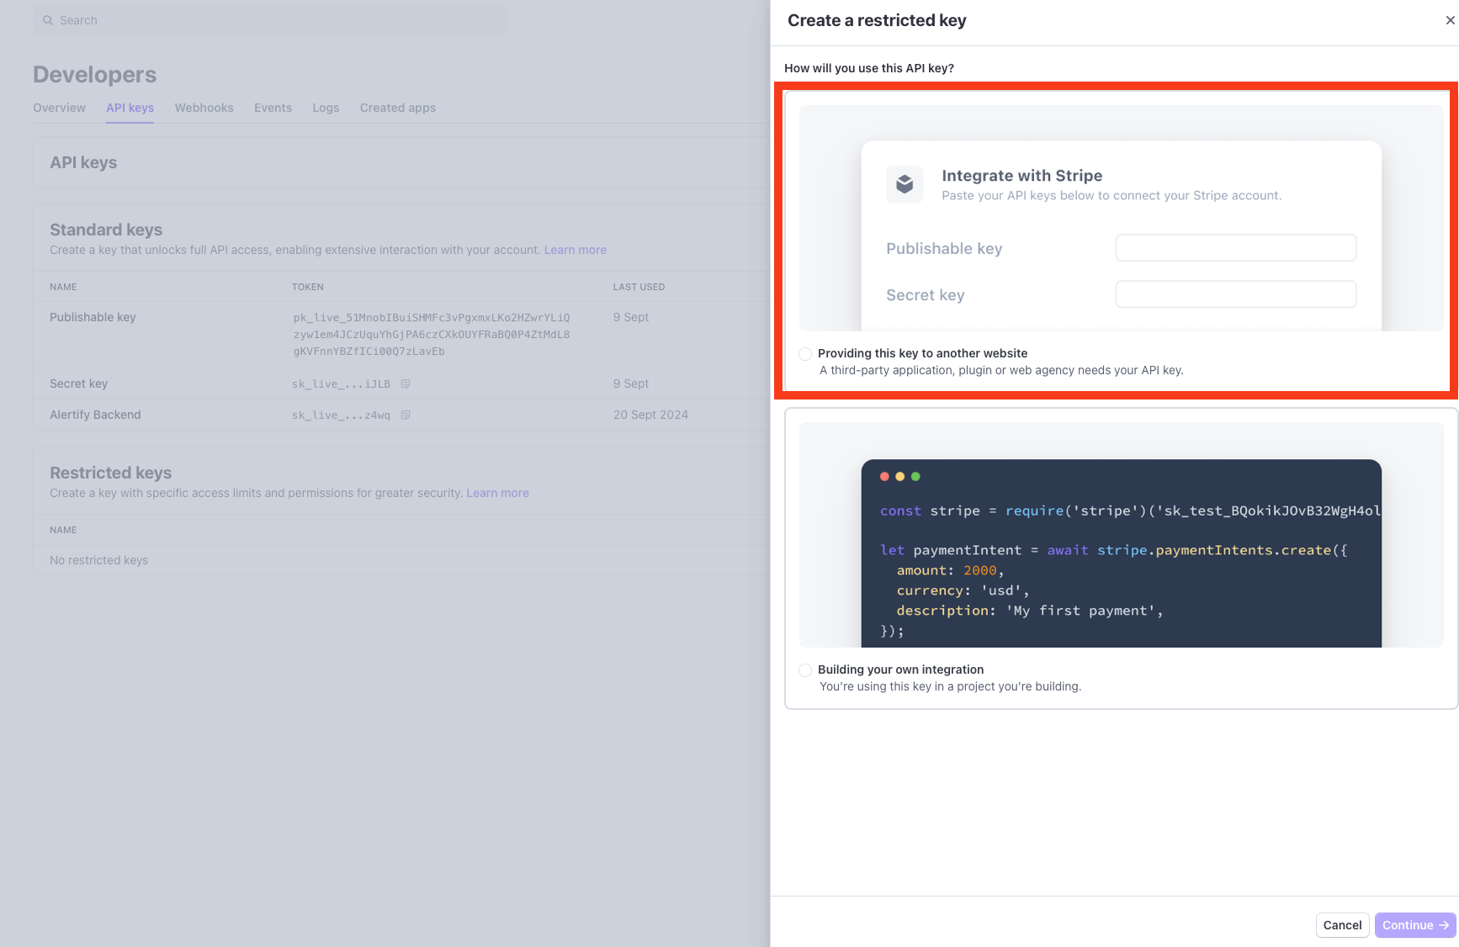Open the Overview tab
Image resolution: width=1459 pixels, height=947 pixels.
[59, 108]
